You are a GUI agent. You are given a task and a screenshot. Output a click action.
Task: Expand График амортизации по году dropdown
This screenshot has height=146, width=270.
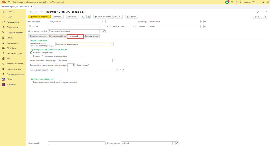click(x=118, y=70)
